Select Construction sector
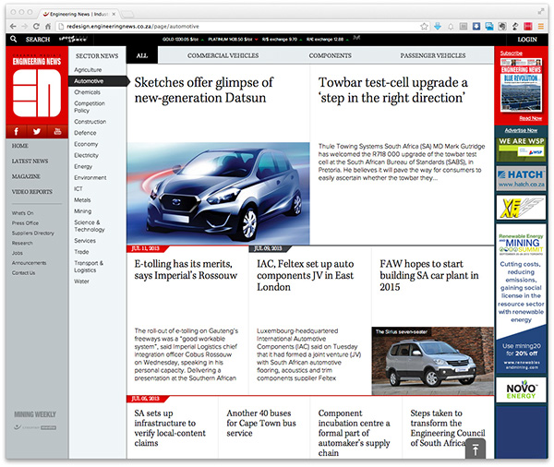The width and height of the screenshot is (554, 467). tap(90, 122)
